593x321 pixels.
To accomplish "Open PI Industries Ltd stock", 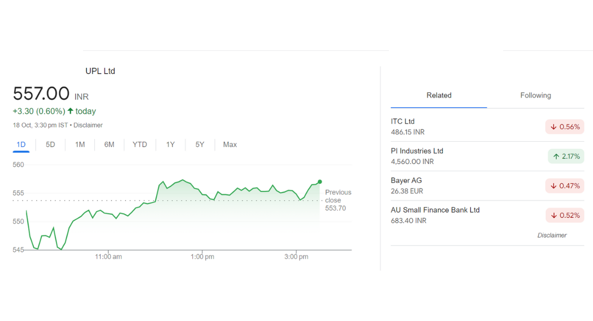I will click(x=487, y=157).
